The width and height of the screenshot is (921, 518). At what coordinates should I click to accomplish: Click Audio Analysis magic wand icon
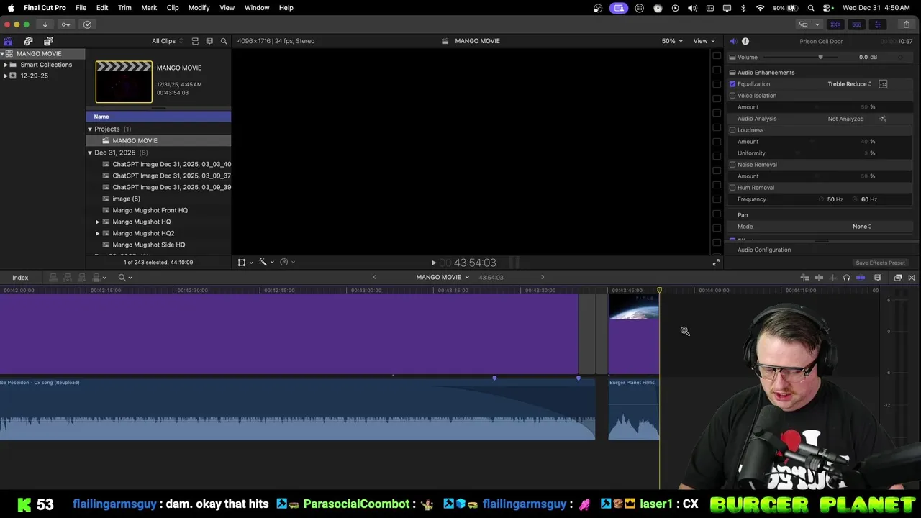(883, 119)
